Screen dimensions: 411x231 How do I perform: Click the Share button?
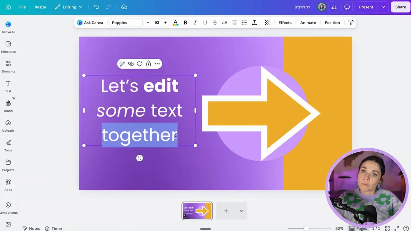400,7
